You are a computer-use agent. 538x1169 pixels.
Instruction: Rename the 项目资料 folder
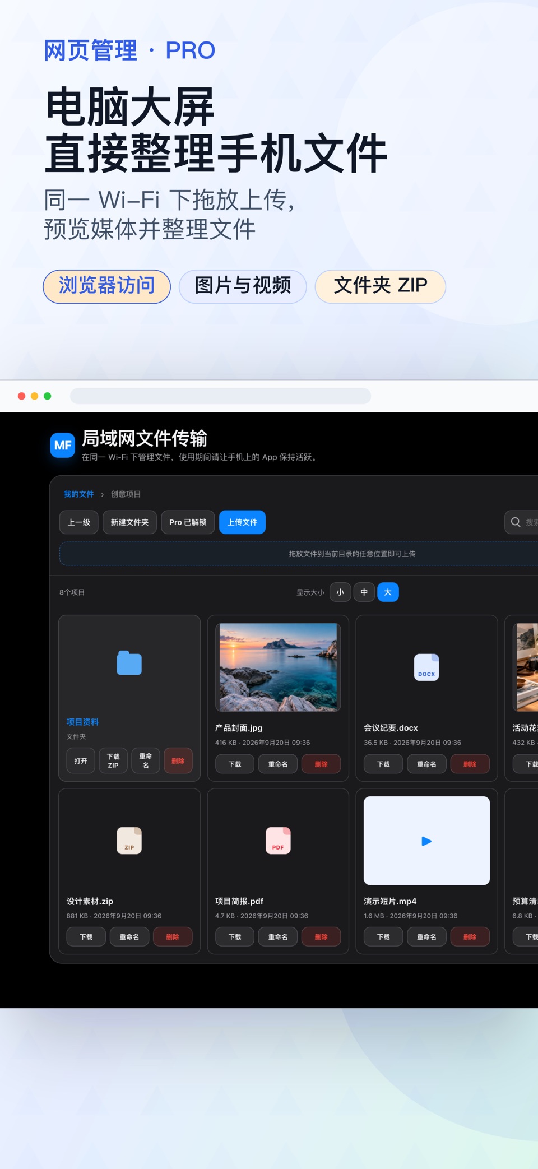click(146, 761)
